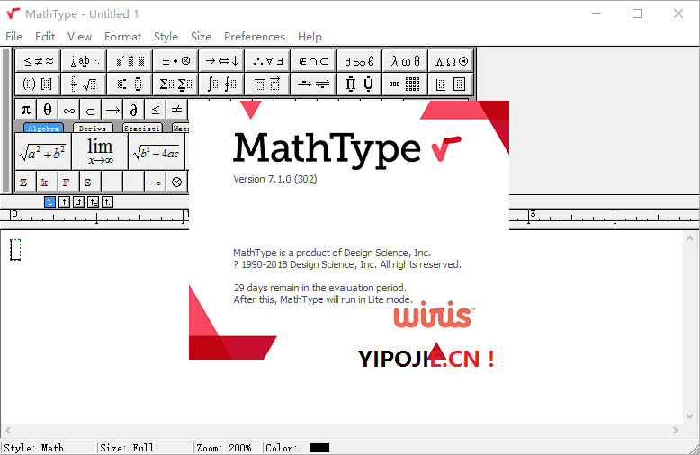
Task: Open the Size menu
Action: [201, 37]
